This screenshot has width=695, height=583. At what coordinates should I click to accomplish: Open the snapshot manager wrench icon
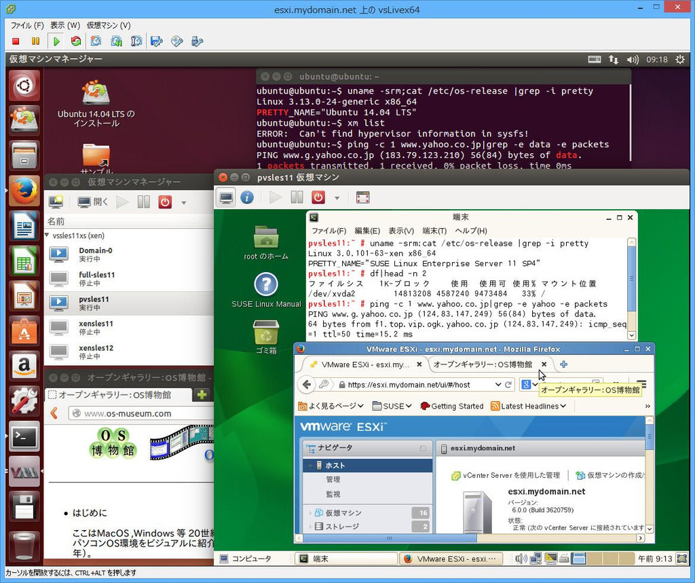point(136,41)
